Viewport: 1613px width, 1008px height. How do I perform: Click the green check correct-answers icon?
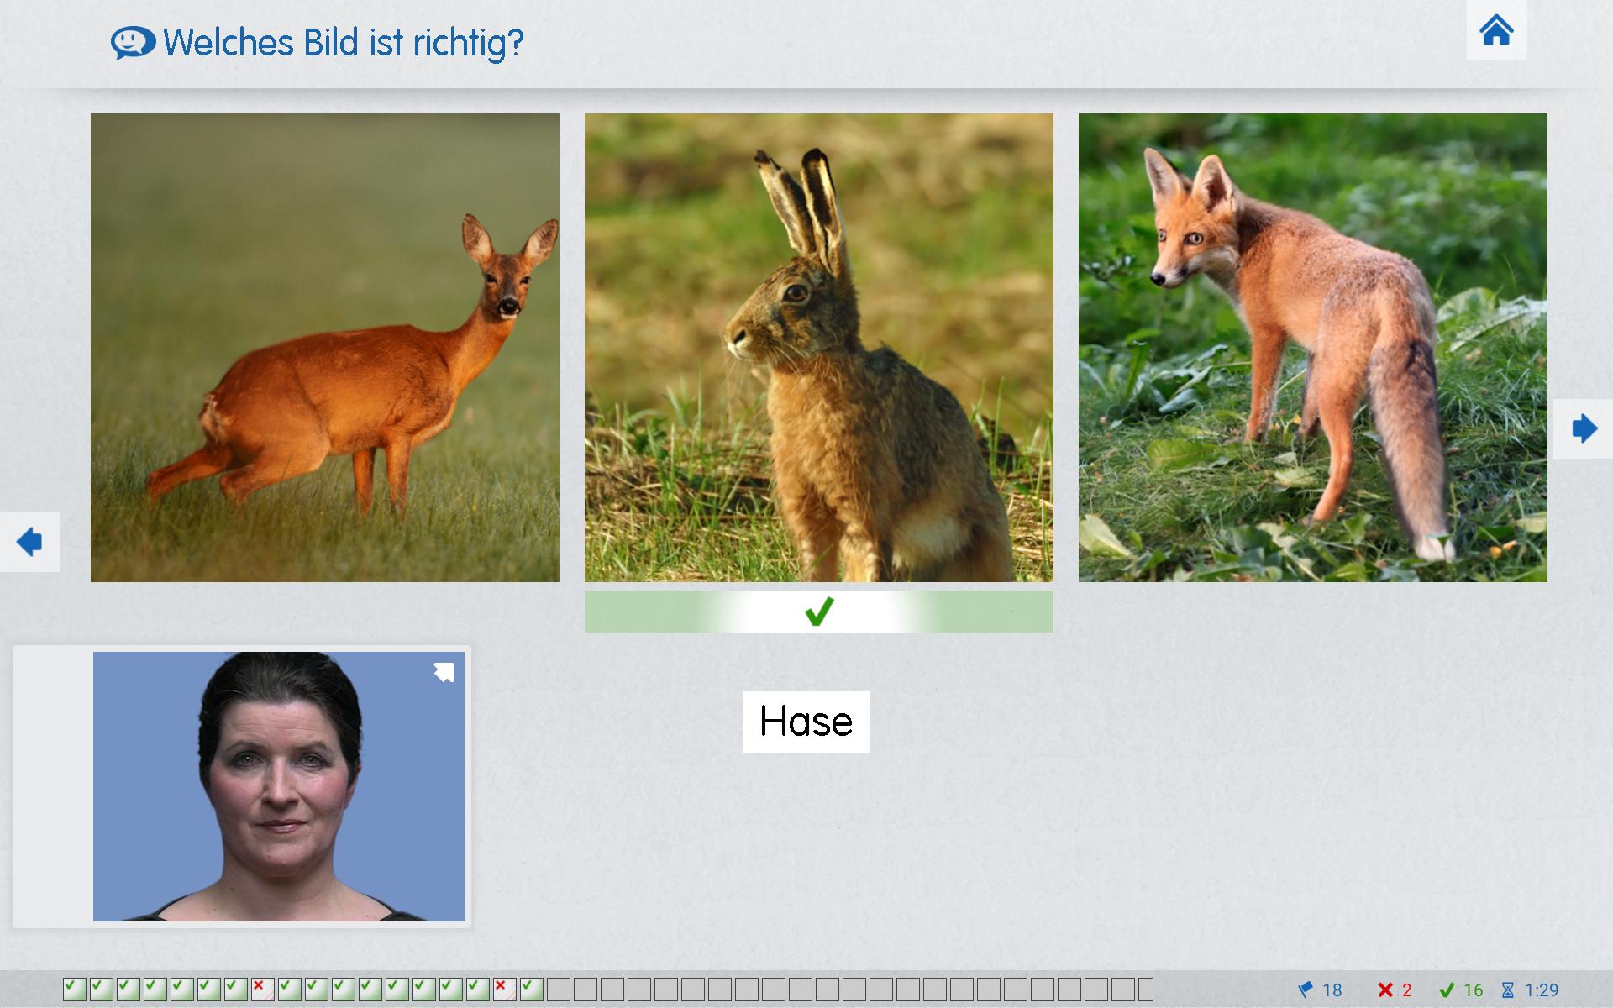click(x=1447, y=990)
